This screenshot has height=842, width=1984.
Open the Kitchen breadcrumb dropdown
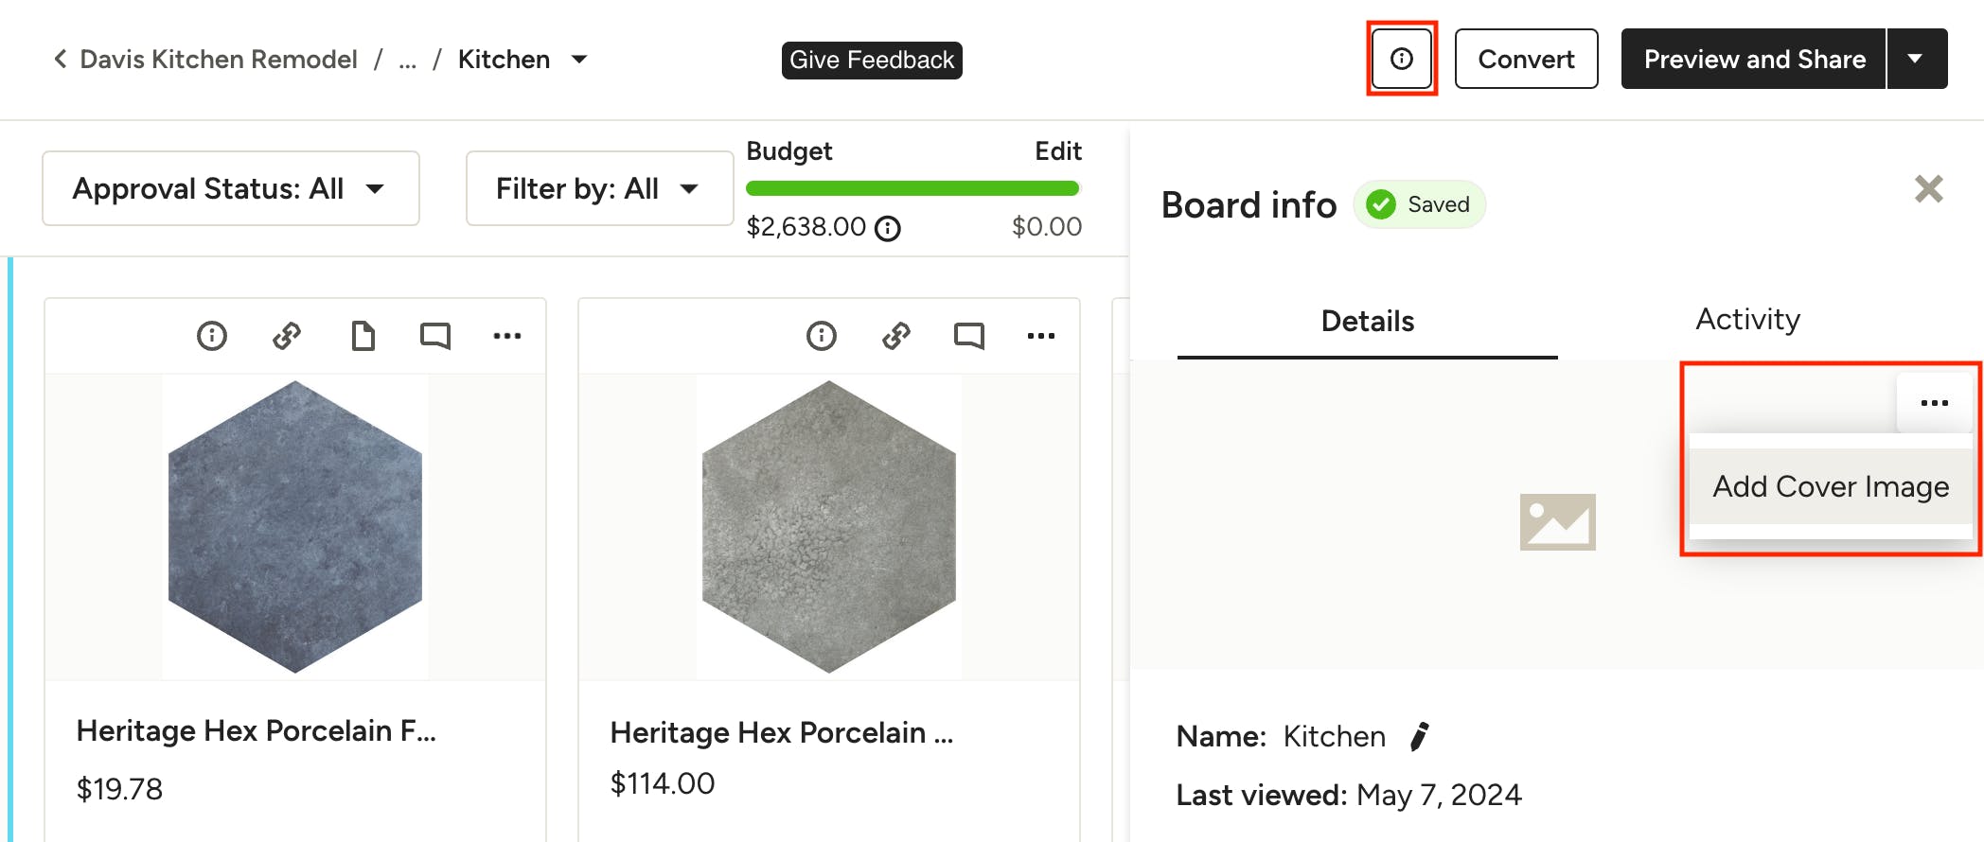tap(579, 60)
